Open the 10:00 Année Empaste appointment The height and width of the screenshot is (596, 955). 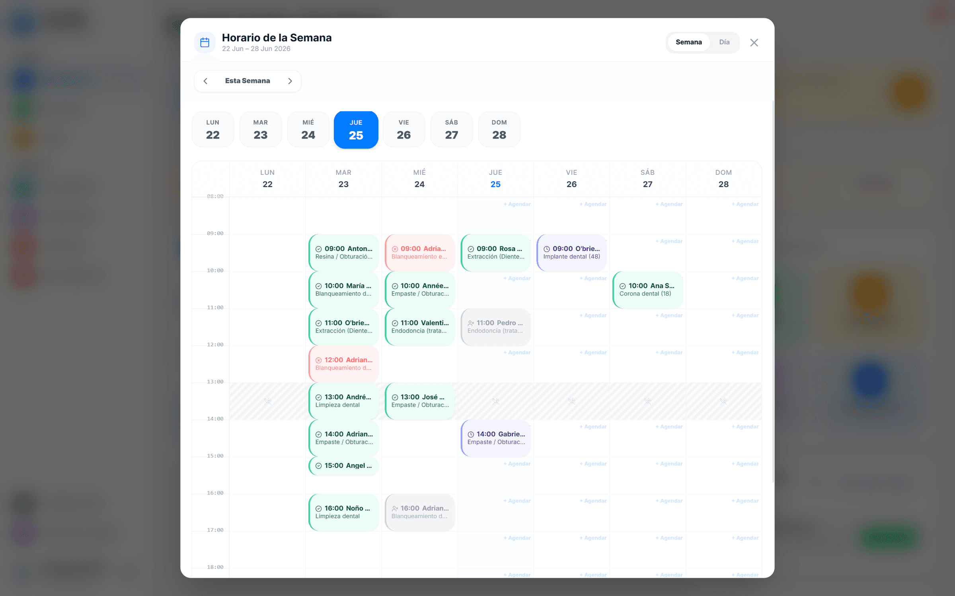420,290
